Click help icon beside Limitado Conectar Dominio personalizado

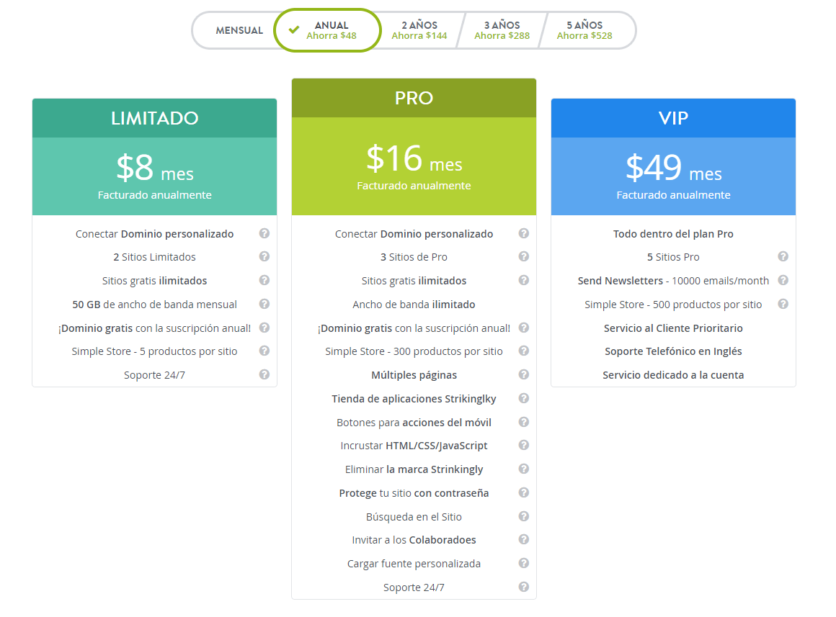(x=264, y=233)
